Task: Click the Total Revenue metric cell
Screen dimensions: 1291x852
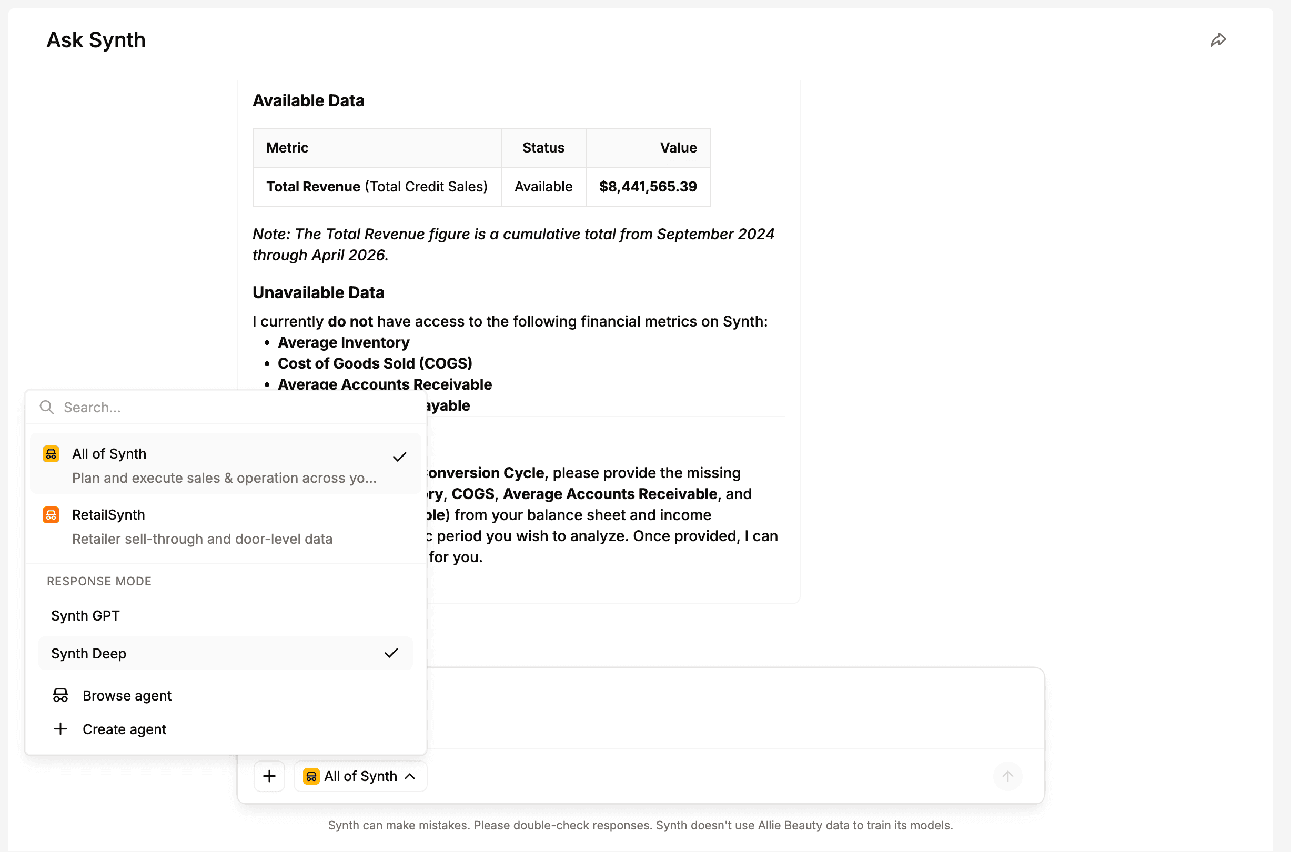Action: tap(377, 187)
